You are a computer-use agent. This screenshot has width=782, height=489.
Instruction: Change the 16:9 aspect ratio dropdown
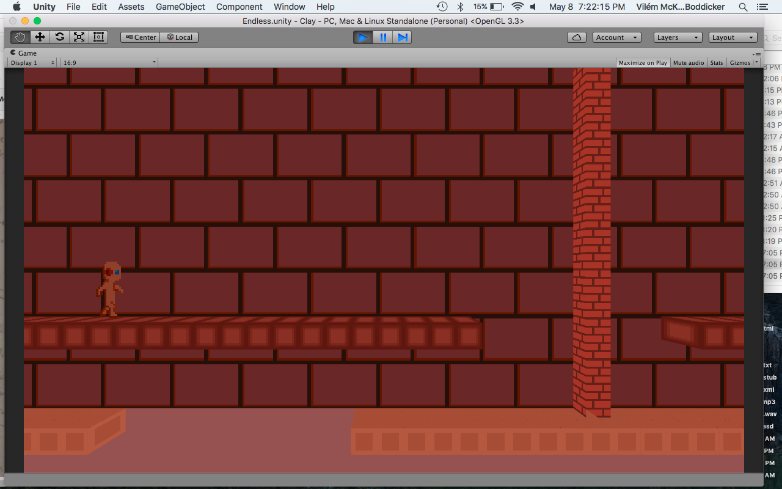pos(109,62)
